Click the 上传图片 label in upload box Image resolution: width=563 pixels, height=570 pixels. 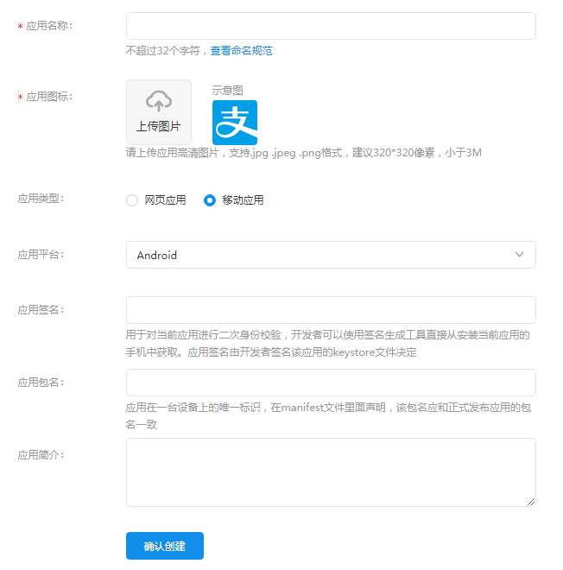pos(159,126)
